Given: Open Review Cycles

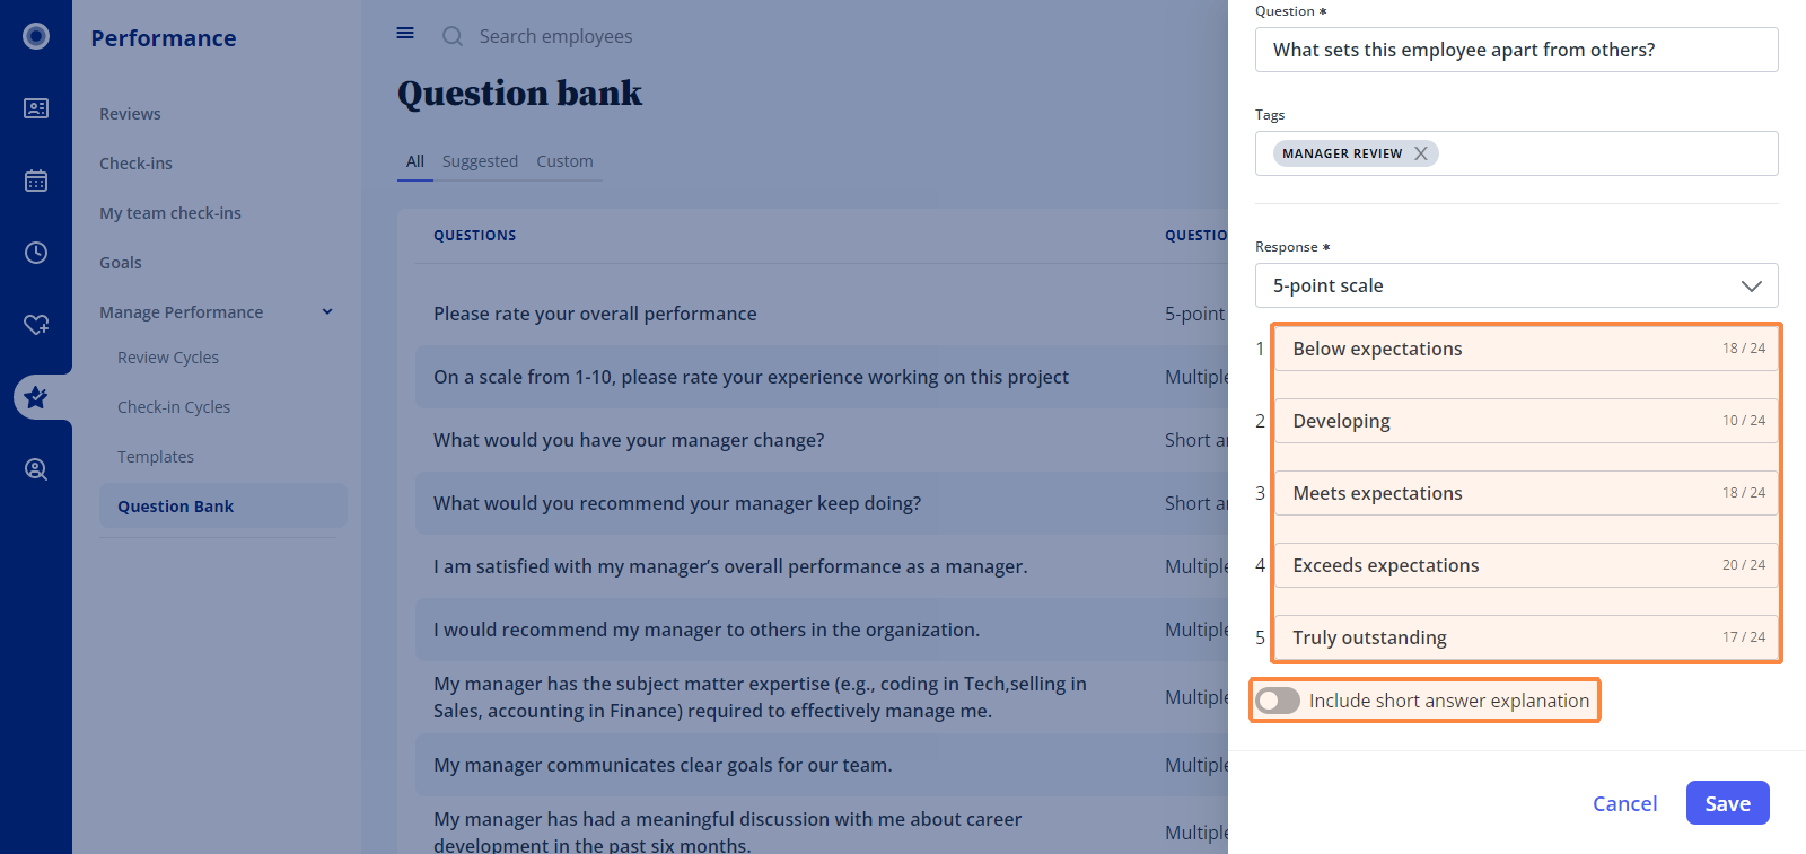Looking at the screenshot, I should click(x=168, y=357).
